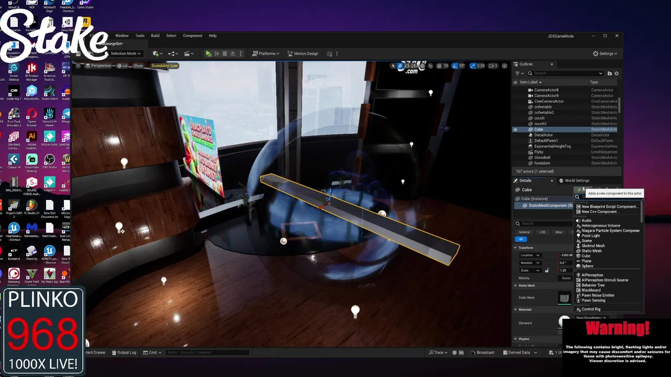Filter details by the General category

coord(524,232)
